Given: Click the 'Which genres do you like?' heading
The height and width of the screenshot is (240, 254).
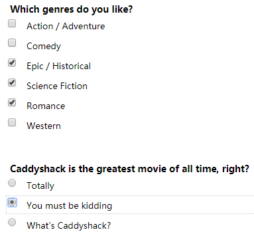Looking at the screenshot, I should [72, 9].
